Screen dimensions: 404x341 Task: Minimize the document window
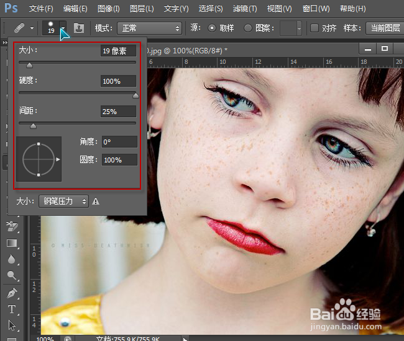(368, 49)
